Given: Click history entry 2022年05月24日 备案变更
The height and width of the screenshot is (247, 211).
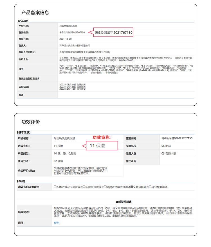Looking at the screenshot, I should coord(72,85).
